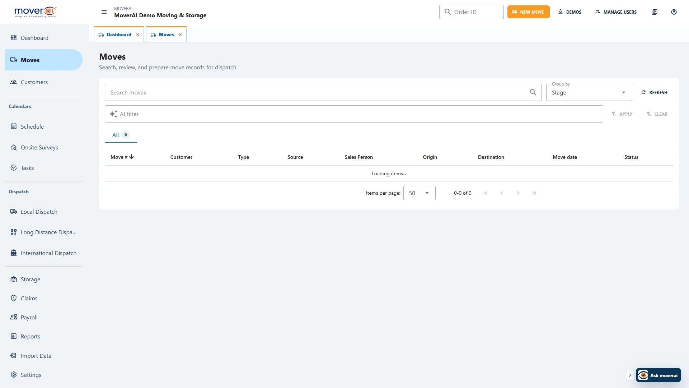
Task: Close the Moves tab
Action: point(180,34)
